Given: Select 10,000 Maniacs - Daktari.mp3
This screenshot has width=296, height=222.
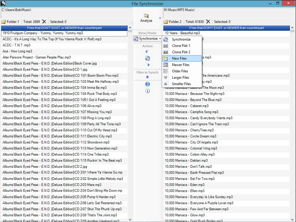Looking at the screenshot, I should tap(227, 161).
